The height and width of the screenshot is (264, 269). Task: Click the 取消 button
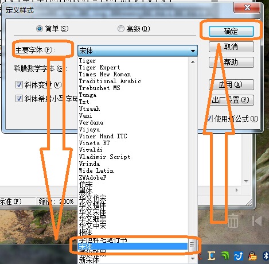coord(231,46)
